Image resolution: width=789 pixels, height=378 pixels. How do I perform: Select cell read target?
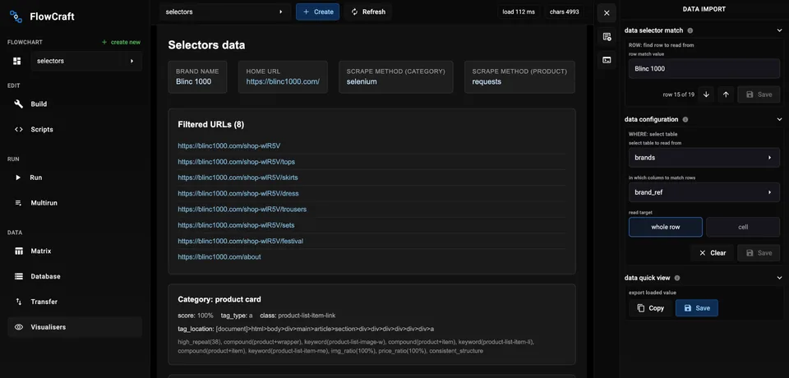click(x=743, y=227)
